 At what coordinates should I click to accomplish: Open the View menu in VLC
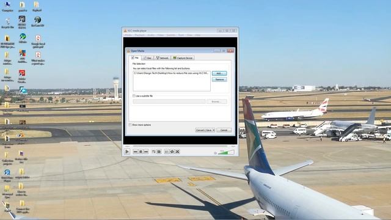pos(190,35)
